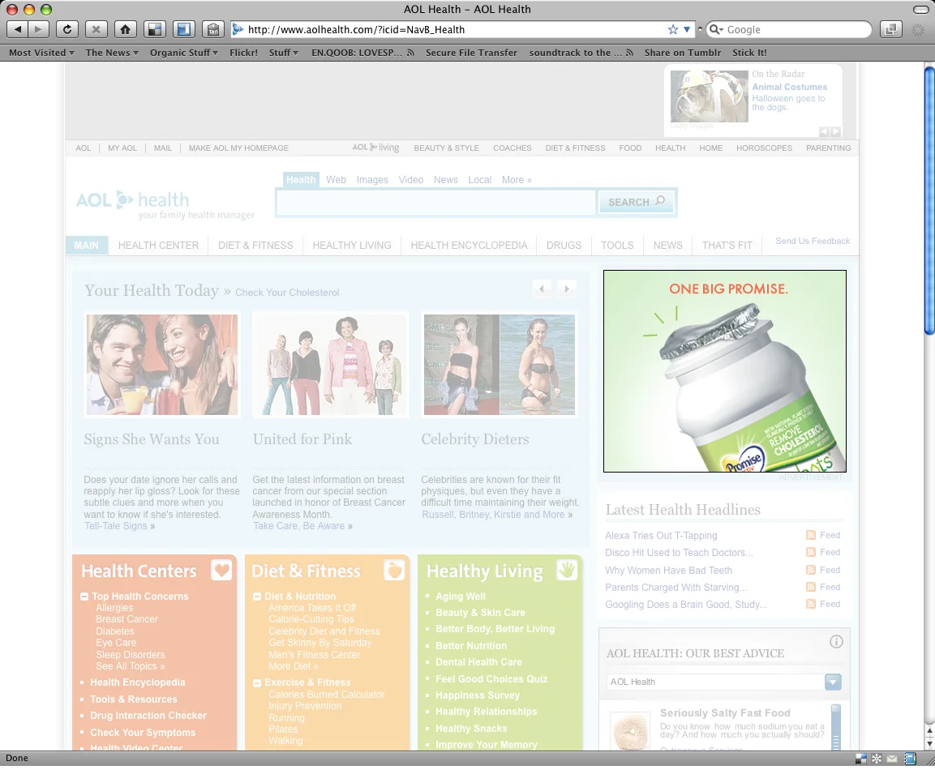The image size is (935, 770).
Task: Go back with the browser back arrow
Action: (x=17, y=29)
